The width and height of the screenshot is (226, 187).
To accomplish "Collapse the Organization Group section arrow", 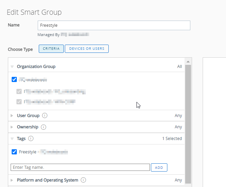I will pyautogui.click(x=12, y=67).
